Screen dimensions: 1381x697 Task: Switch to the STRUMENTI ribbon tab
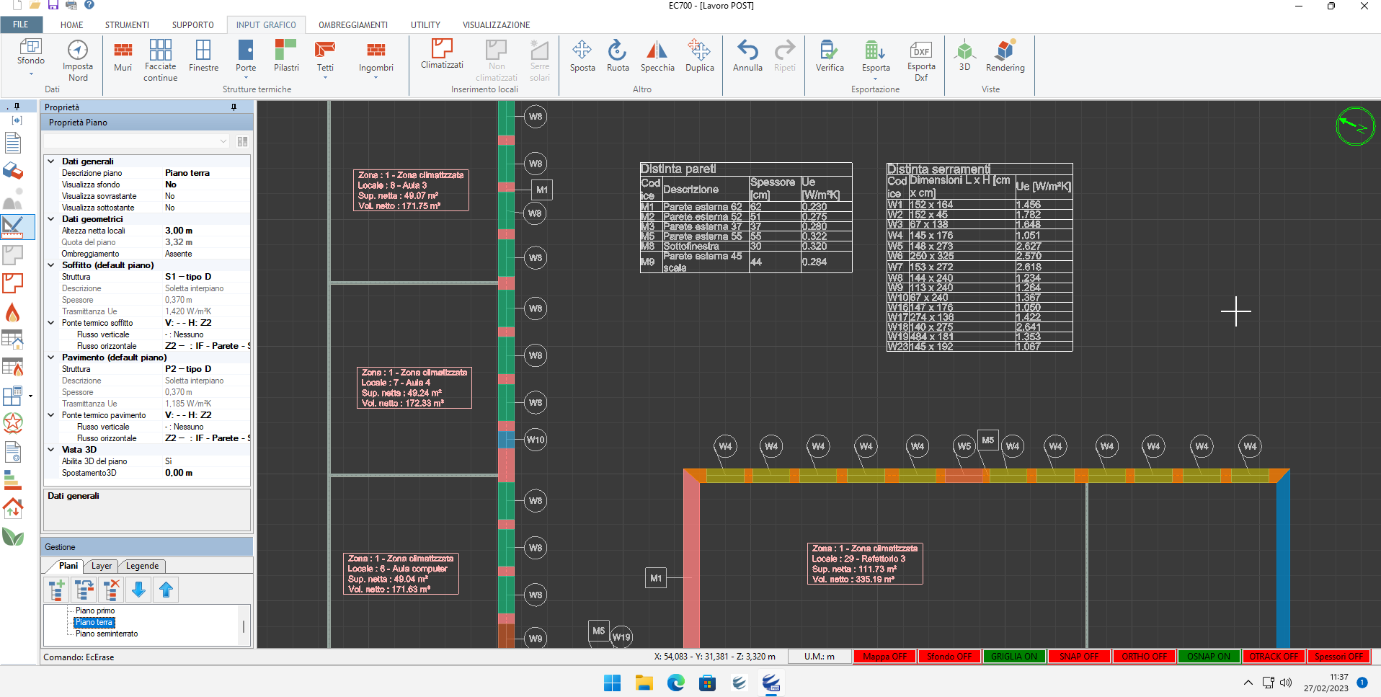point(127,25)
